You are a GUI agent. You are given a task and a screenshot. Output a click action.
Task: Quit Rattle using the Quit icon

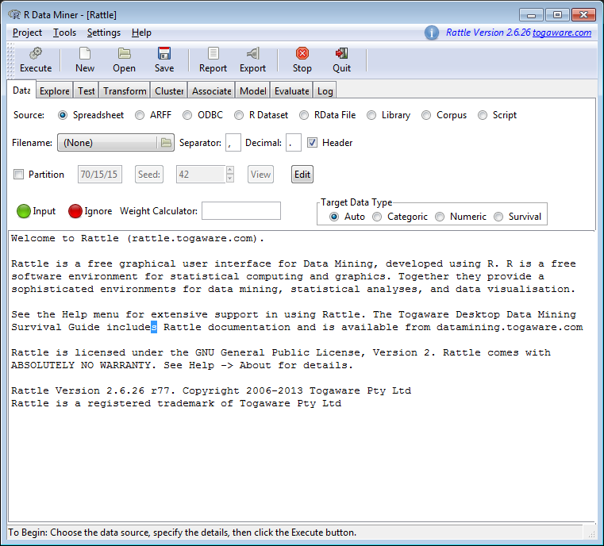(x=342, y=54)
